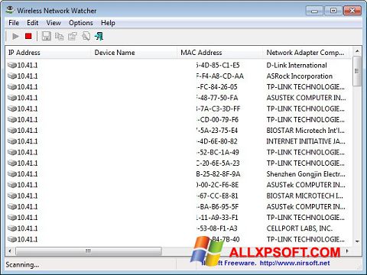Click the horizontal scrollbar thumb

89,251
